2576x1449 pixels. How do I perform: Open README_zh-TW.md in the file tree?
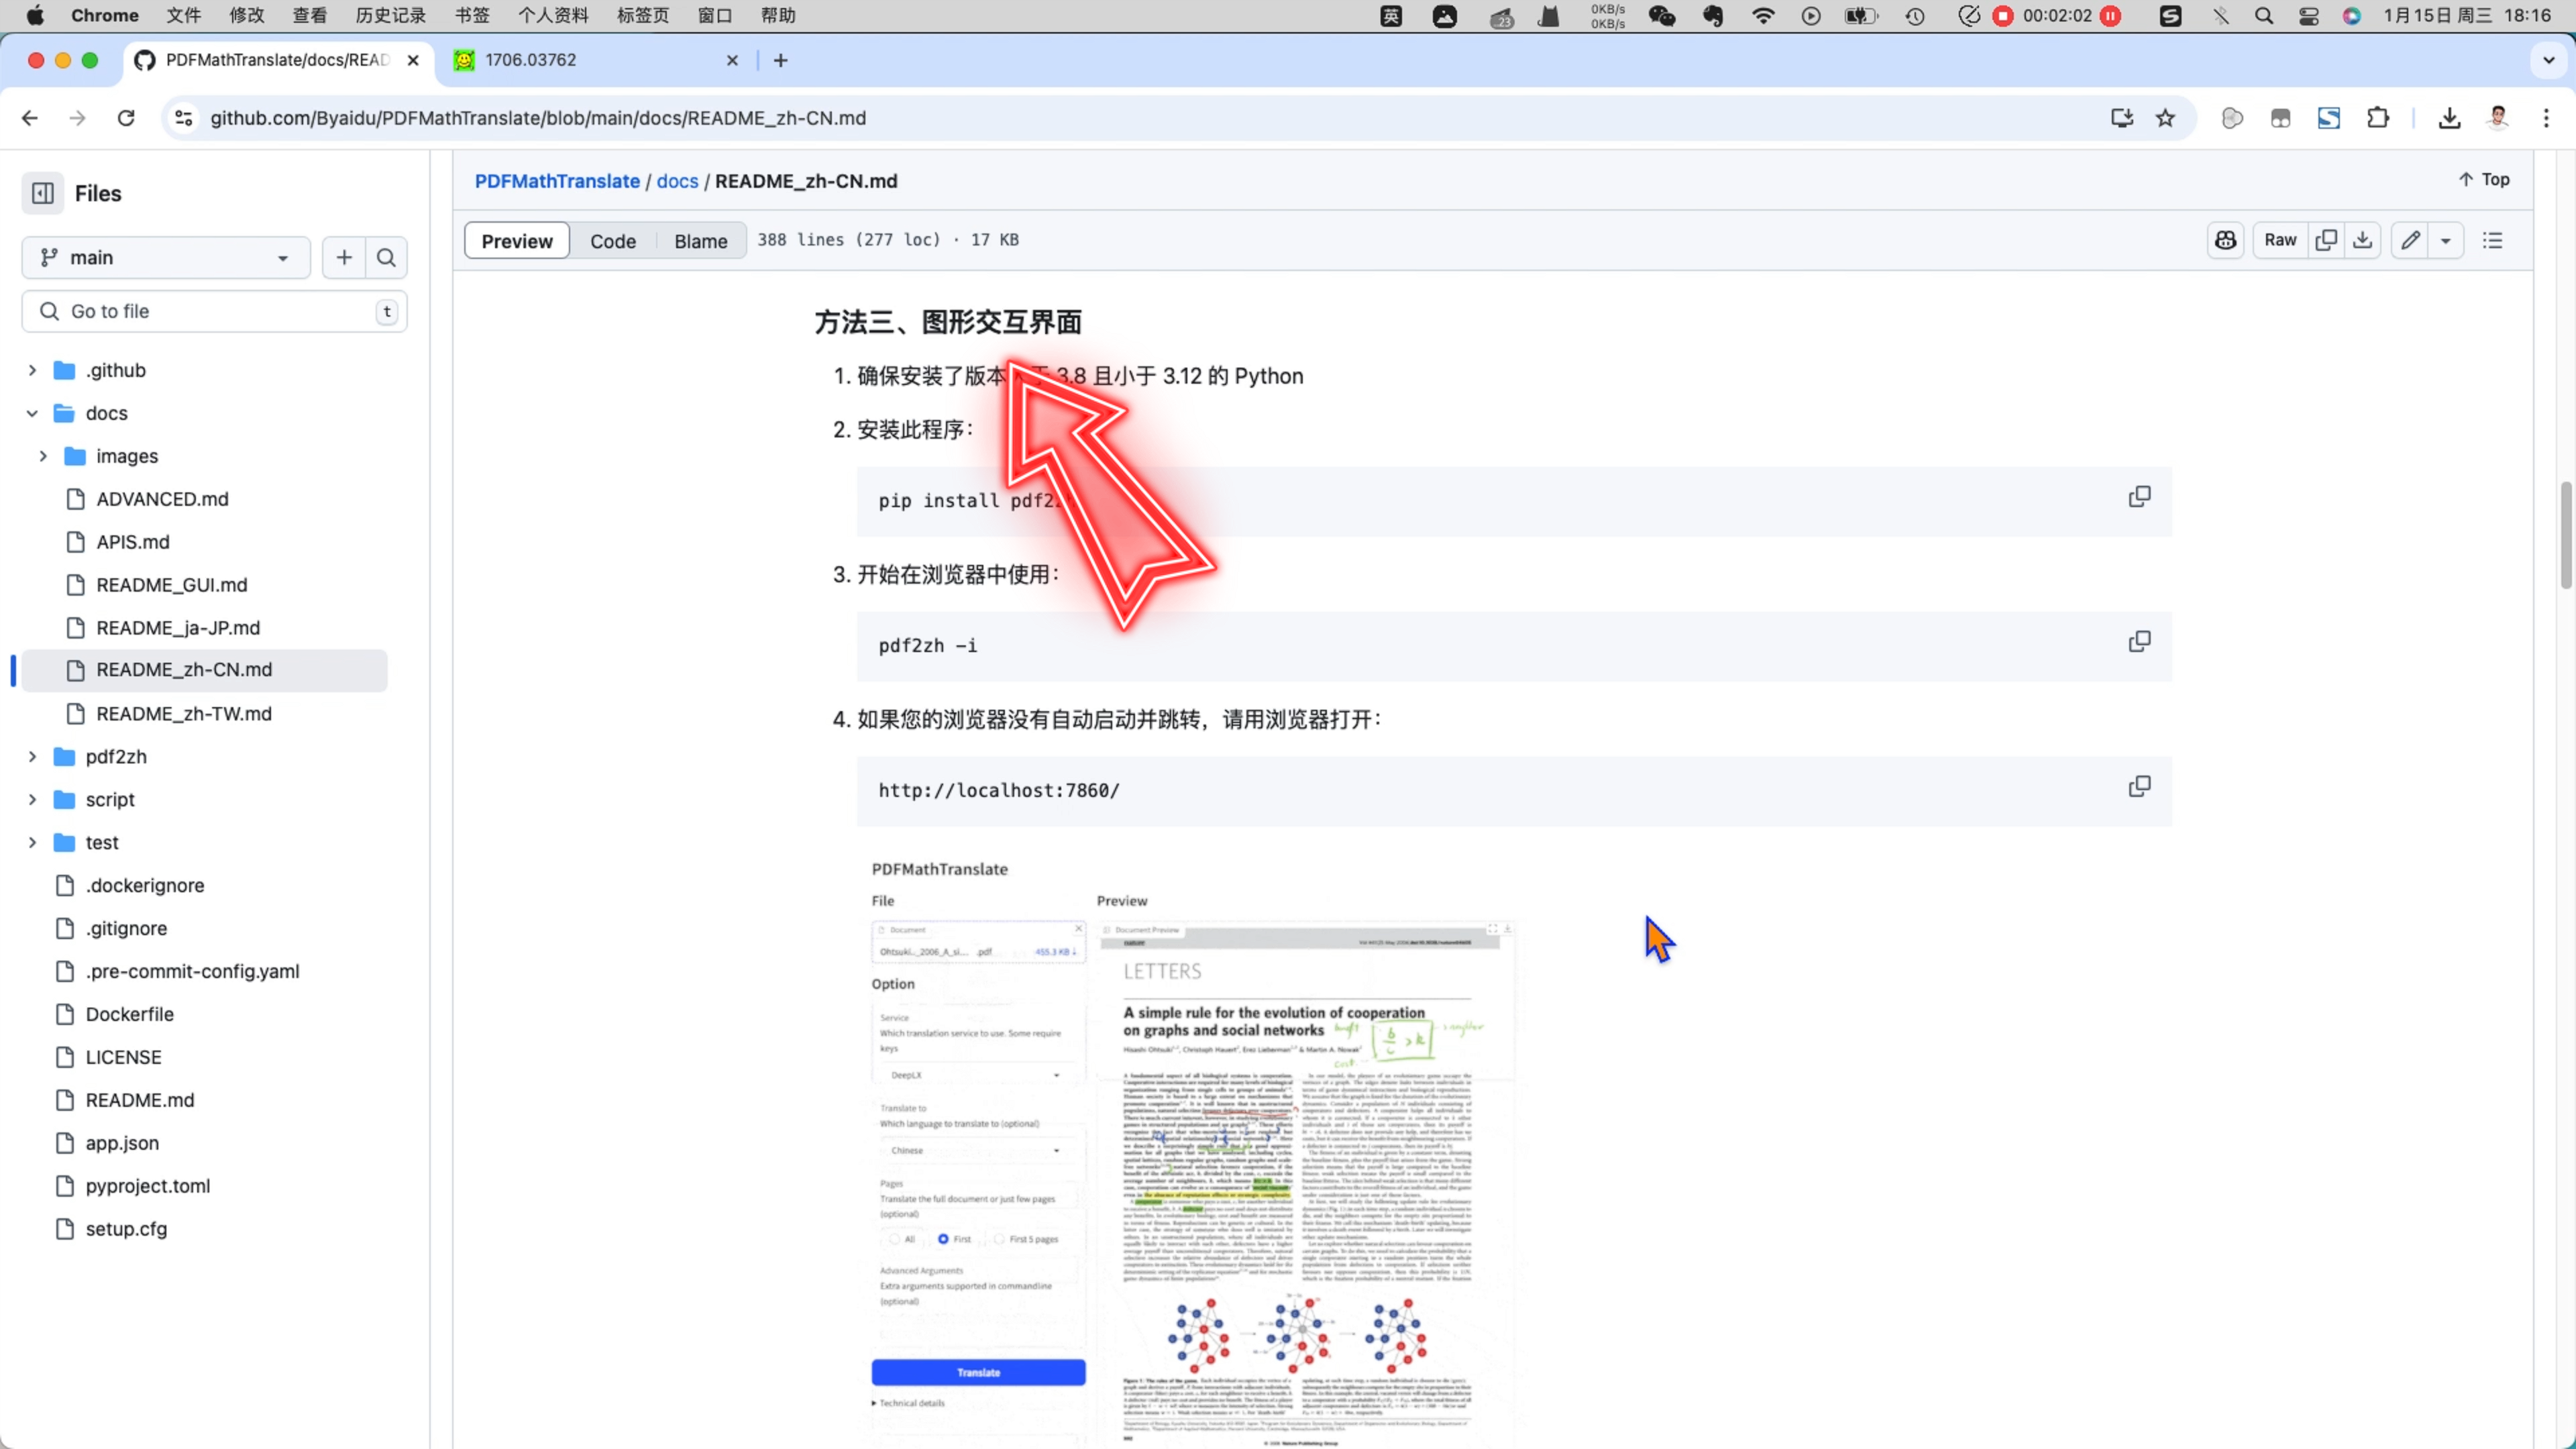point(183,714)
